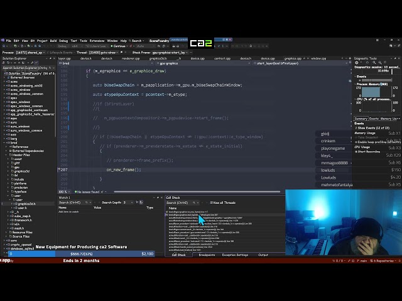Open the 100% zoom level dropdown
Image resolution: width=402 pixels, height=301 pixels.
pos(64,192)
